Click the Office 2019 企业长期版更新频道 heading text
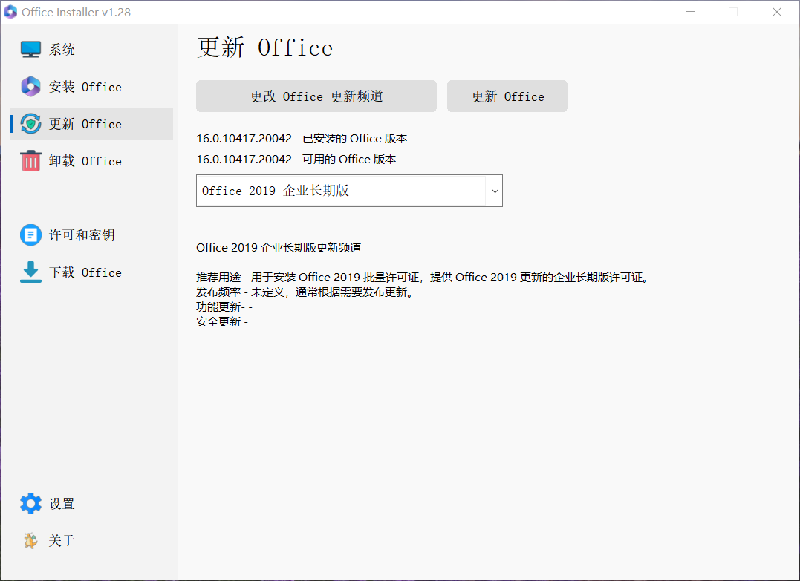The image size is (800, 581). 279,248
